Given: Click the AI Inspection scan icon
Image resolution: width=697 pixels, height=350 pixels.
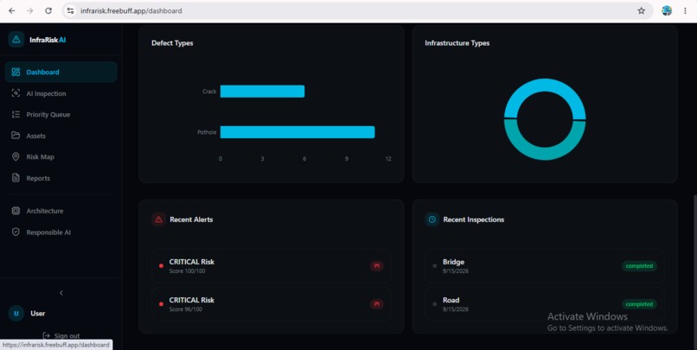Looking at the screenshot, I should point(16,93).
